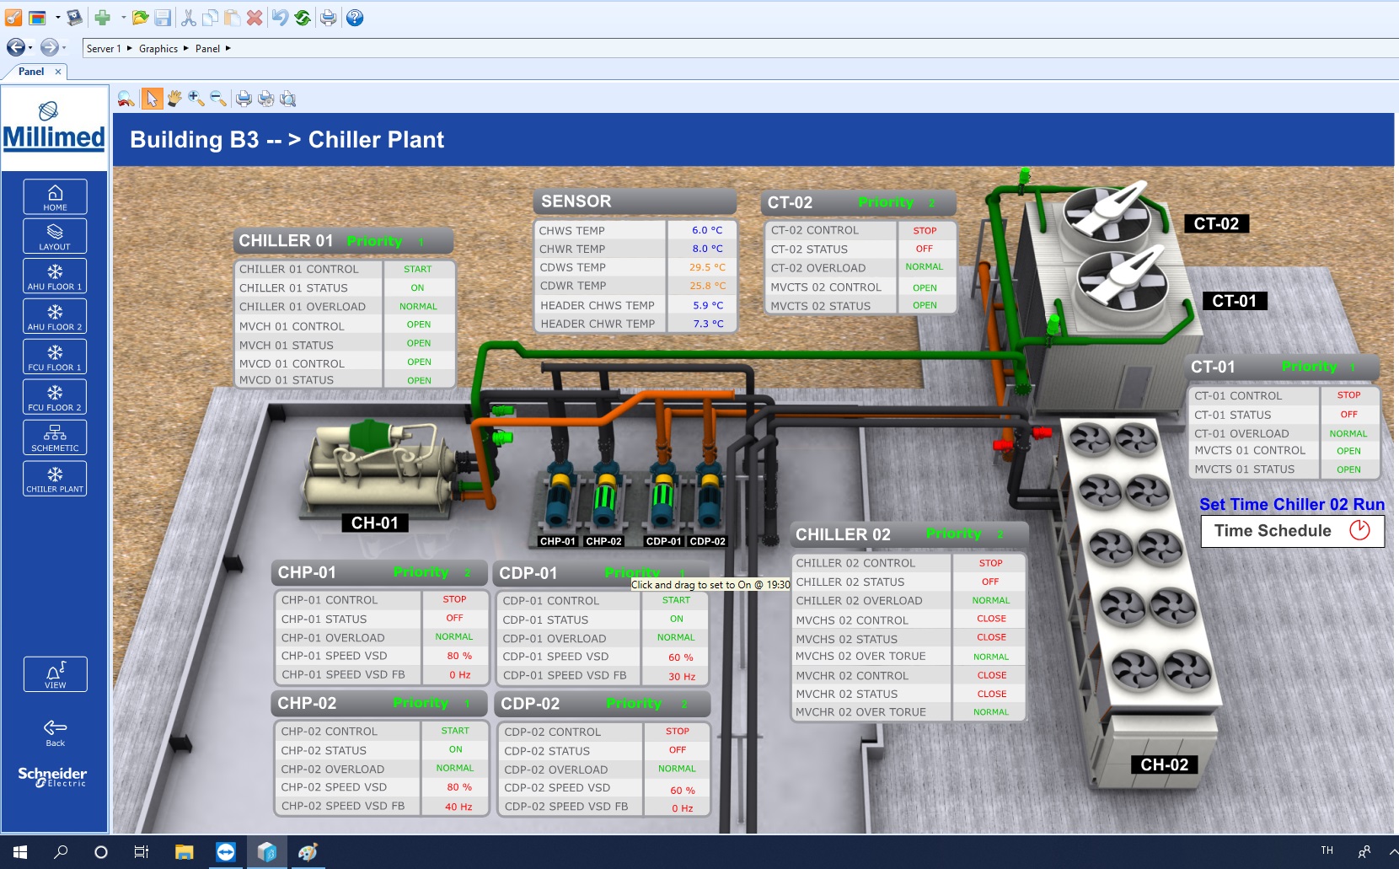The image size is (1399, 869).
Task: Click CHILLER 01 CONTROL START value
Action: click(417, 270)
